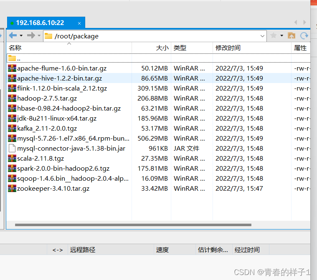Open the bookmark star dropdown arrow
The width and height of the screenshot is (317, 280).
point(281,35)
